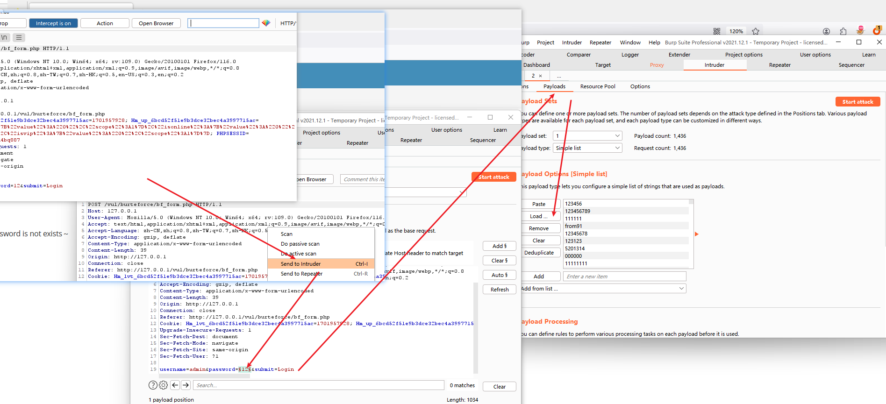
Task: Click the FoxyProxy extension icon
Action: point(860,30)
